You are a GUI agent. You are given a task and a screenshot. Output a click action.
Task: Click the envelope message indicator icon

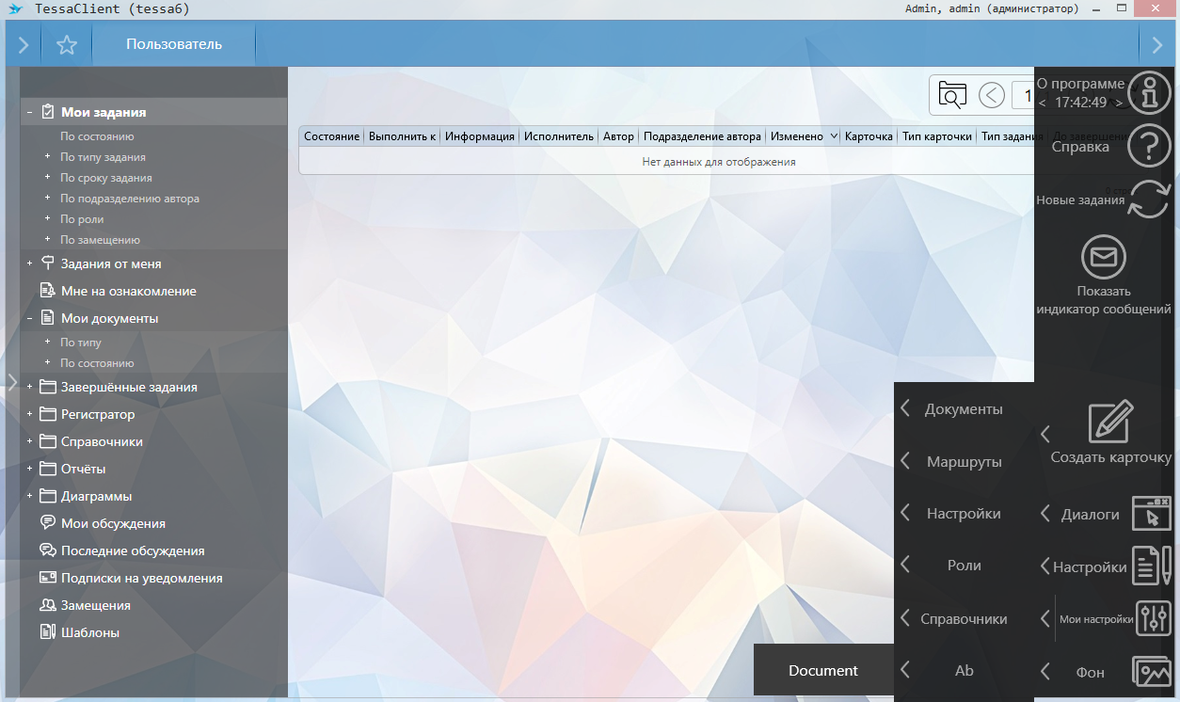point(1103,257)
